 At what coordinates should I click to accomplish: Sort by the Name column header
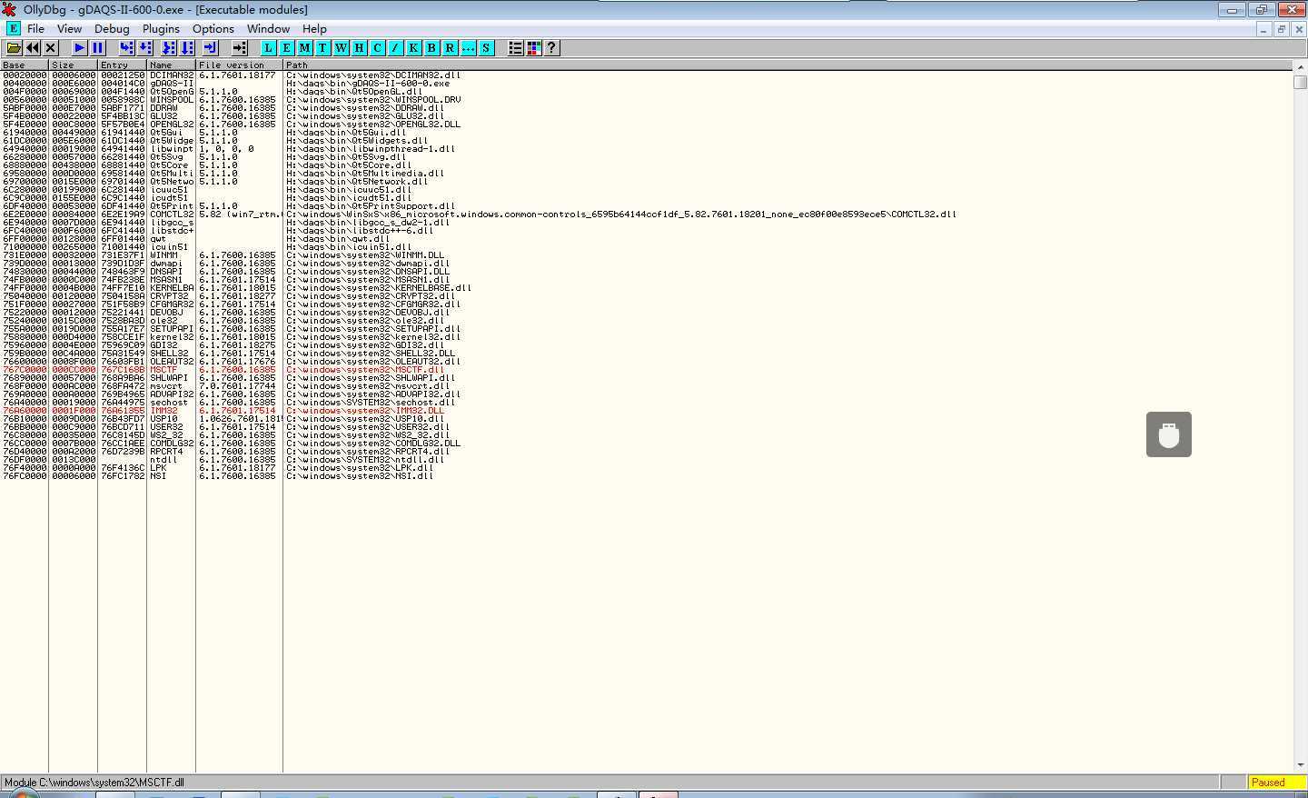coord(172,65)
